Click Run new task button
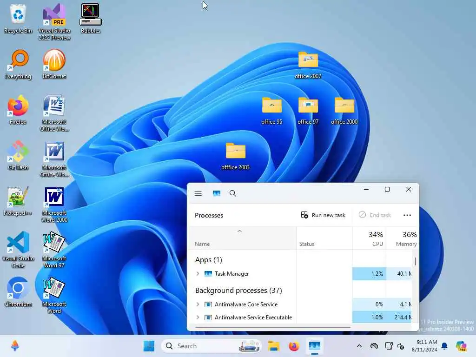The width and height of the screenshot is (476, 357). point(323,215)
